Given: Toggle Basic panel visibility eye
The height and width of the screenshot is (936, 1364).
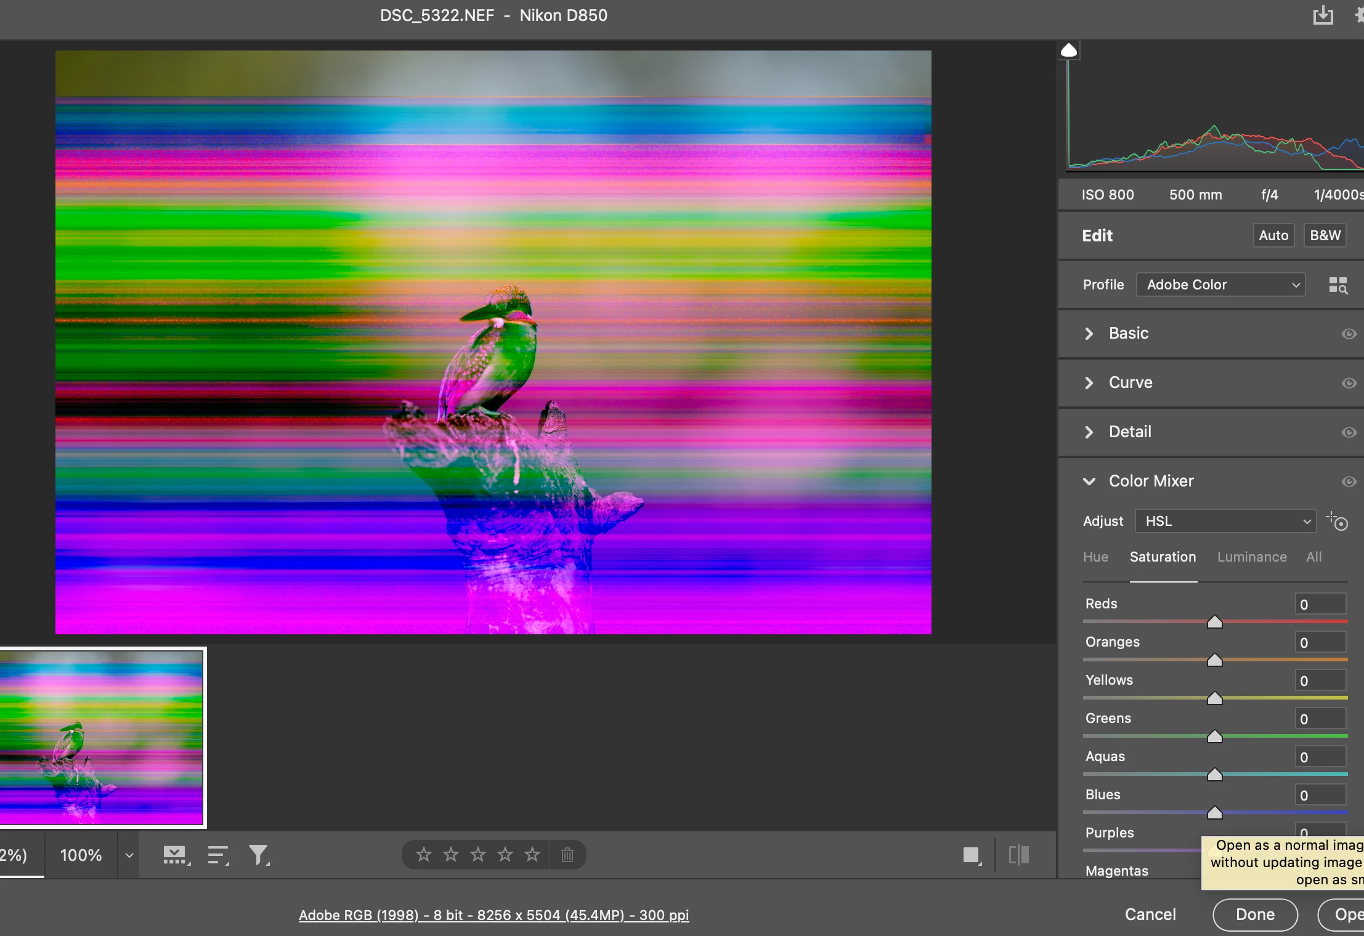Looking at the screenshot, I should [1349, 334].
